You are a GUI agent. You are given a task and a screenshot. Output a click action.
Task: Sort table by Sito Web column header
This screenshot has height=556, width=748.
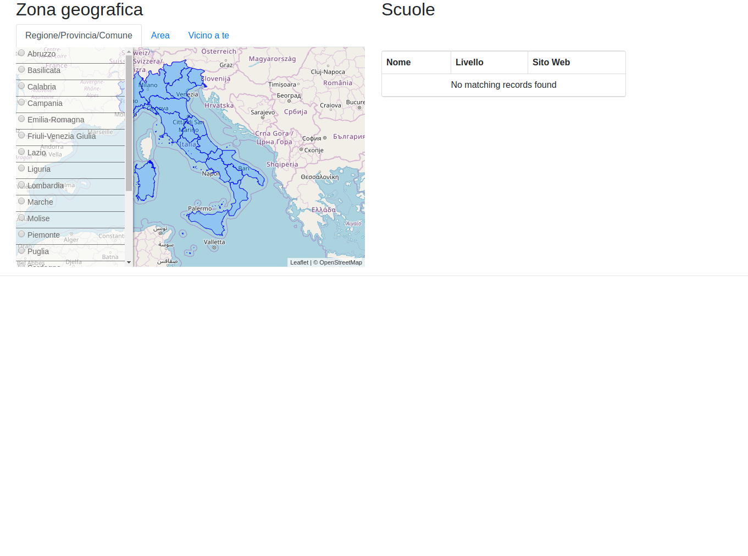[577, 63]
